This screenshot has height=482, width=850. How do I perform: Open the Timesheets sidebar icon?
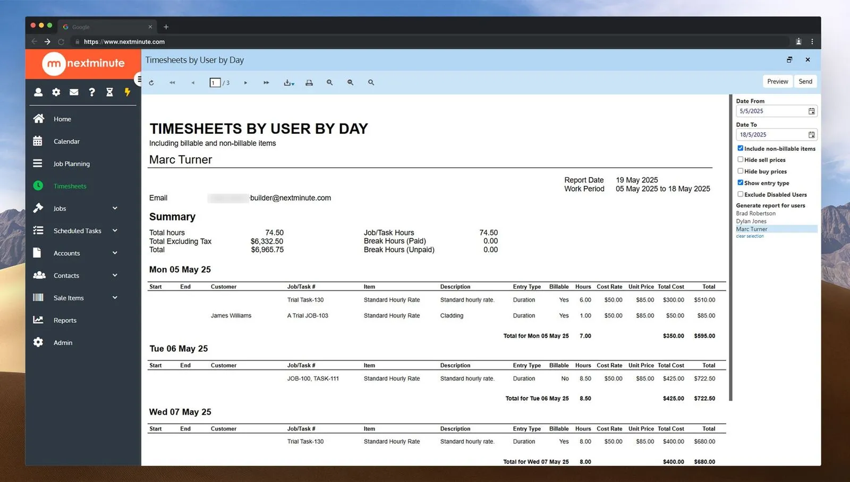click(38, 186)
